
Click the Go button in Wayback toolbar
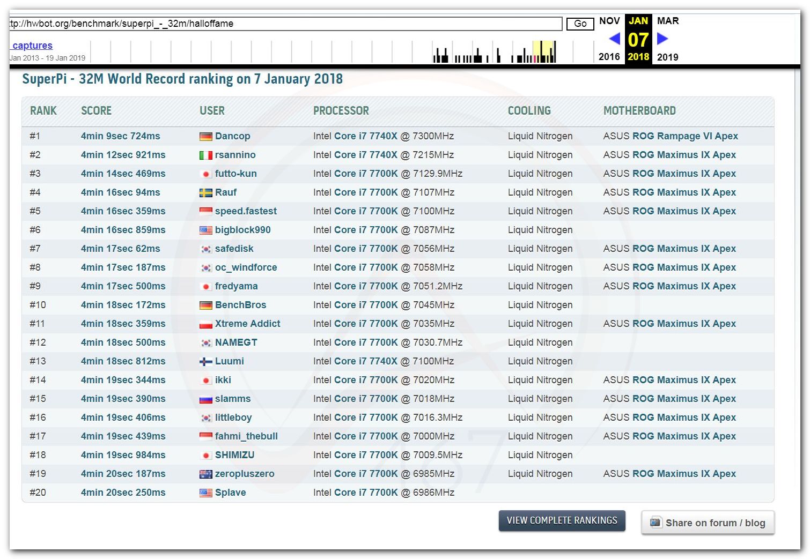coord(580,24)
